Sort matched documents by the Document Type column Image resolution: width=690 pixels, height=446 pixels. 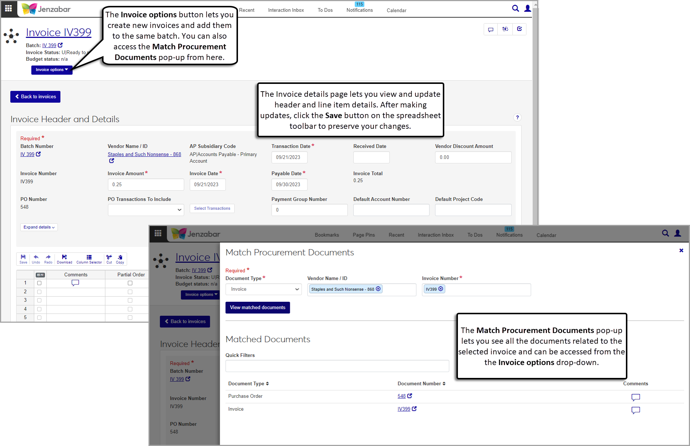coord(248,383)
